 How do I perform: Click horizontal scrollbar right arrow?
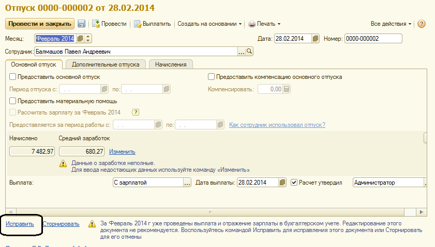point(422,212)
